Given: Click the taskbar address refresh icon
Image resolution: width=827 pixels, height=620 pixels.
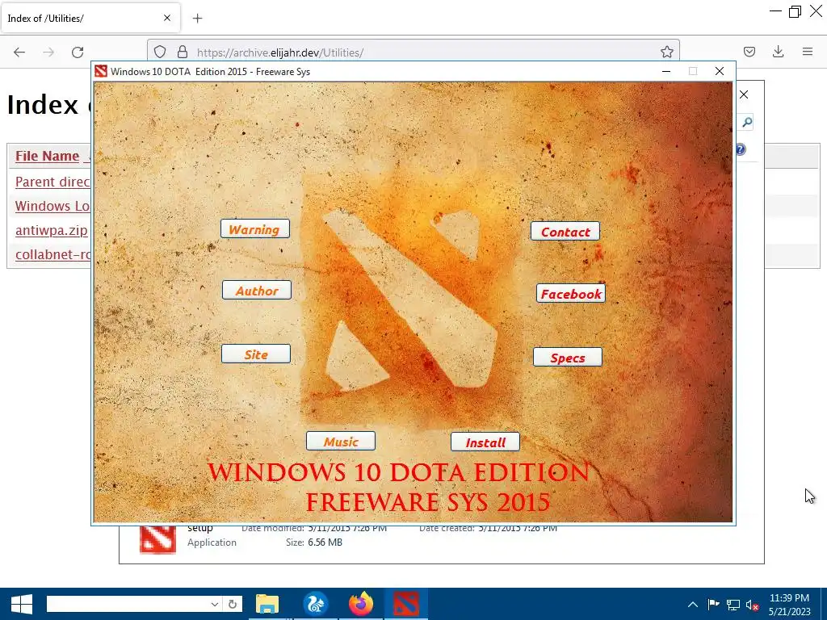Looking at the screenshot, I should coord(233,604).
